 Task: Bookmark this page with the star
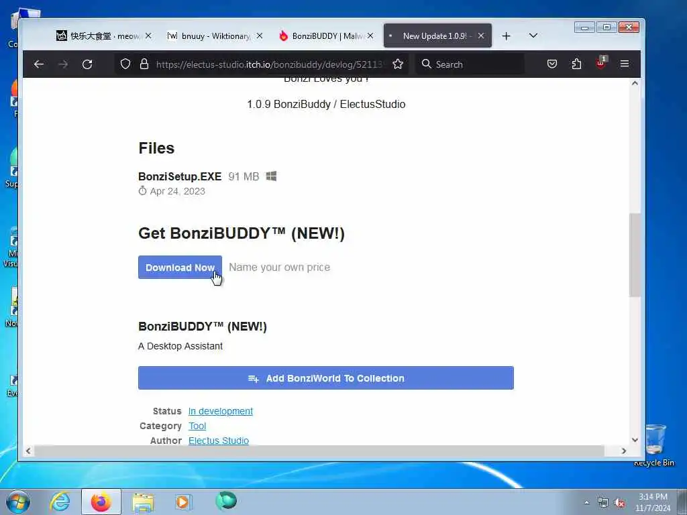coord(398,64)
